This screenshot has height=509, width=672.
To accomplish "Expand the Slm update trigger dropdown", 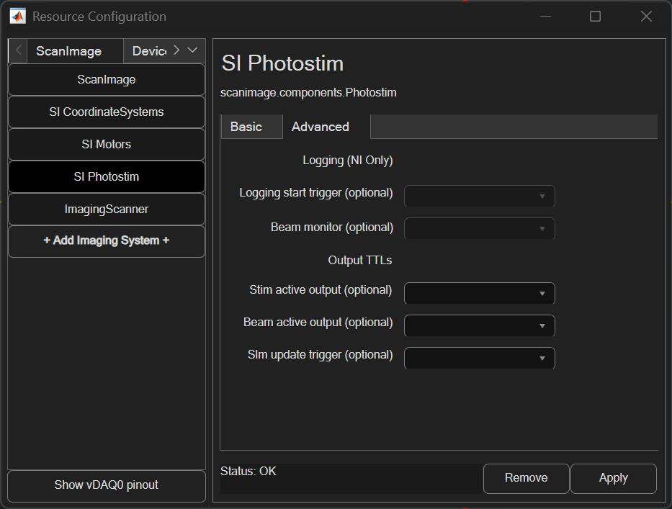I will click(480, 359).
